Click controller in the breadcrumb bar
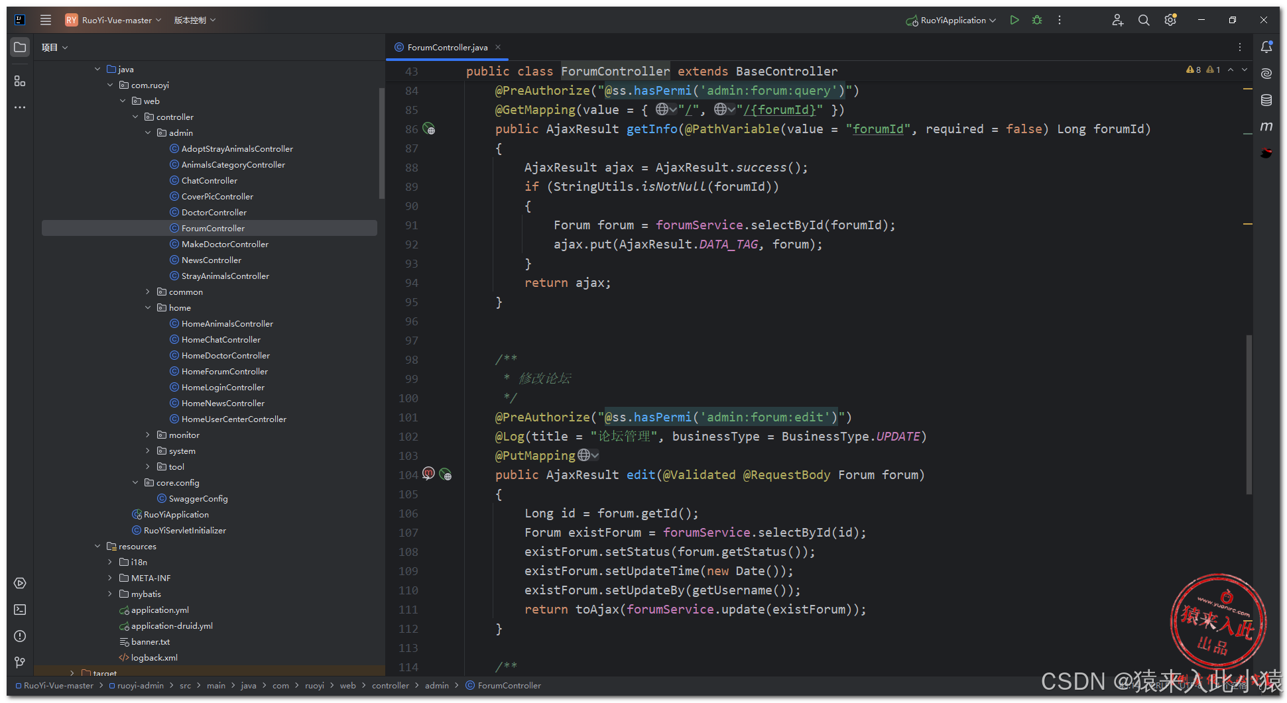Viewport: 1287px width, 703px height. 391,685
